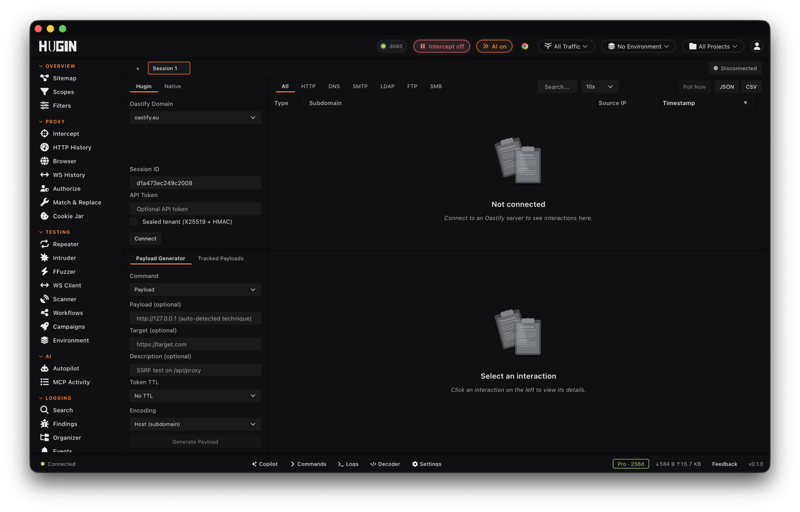Open the All Traffic dropdown

tap(566, 46)
